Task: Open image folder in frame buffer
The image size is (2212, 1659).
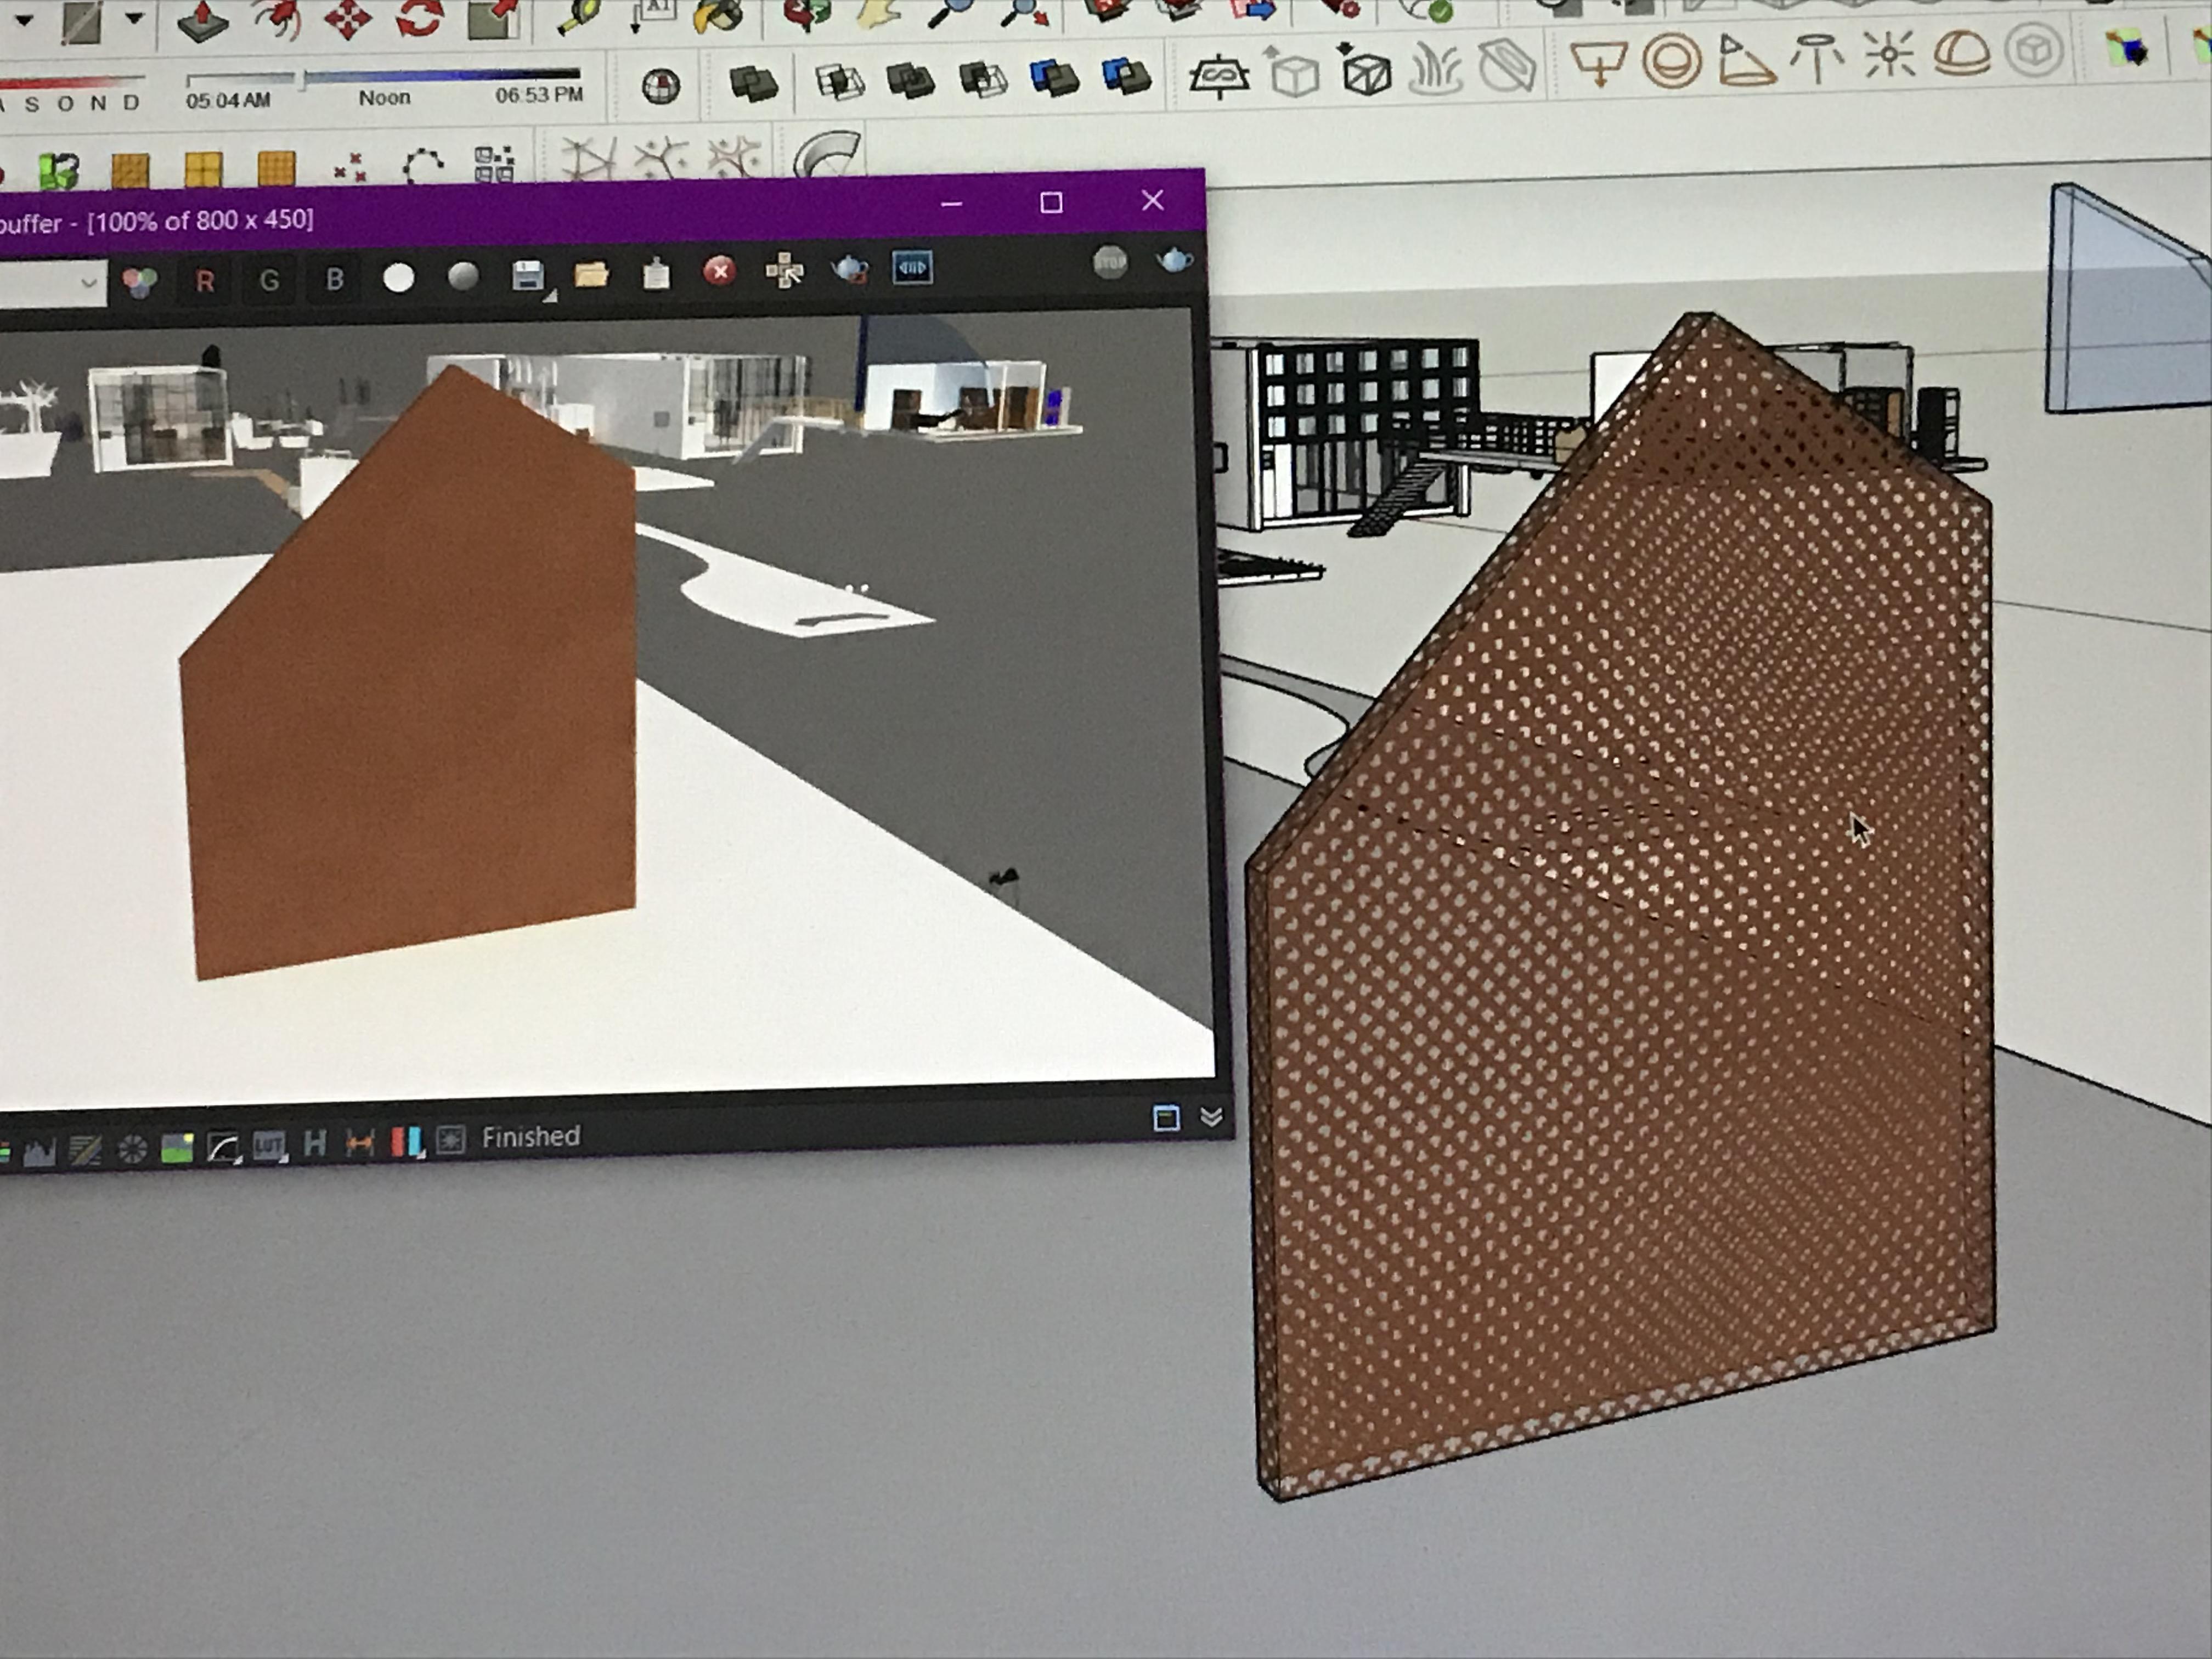Action: tap(591, 274)
